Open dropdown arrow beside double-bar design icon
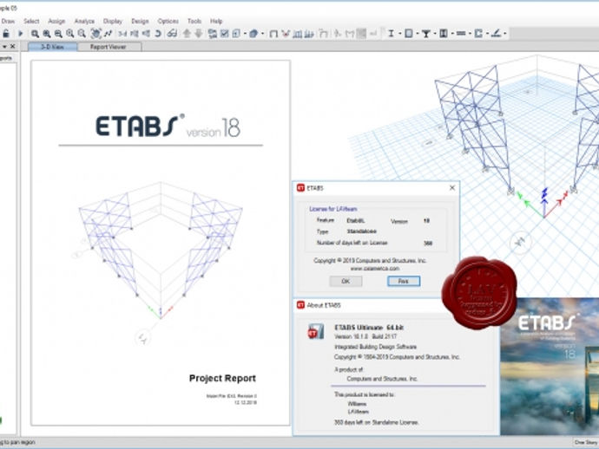 tap(470, 34)
